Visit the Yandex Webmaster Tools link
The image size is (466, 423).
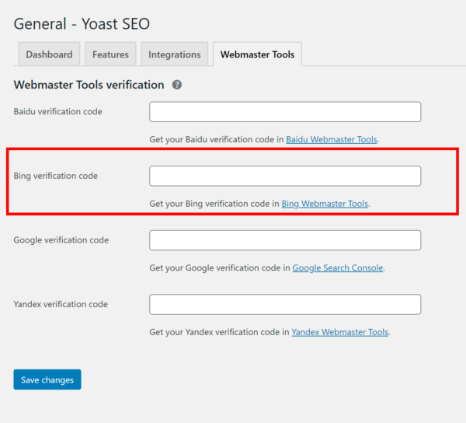tap(339, 332)
